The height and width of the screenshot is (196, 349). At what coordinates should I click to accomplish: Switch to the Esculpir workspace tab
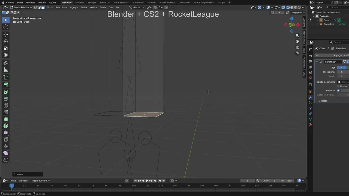tap(92, 2)
